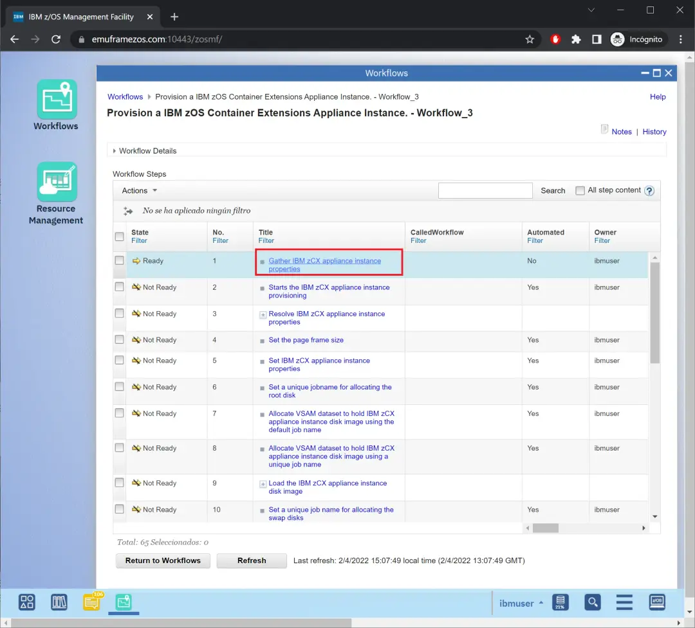Open the Title column Filter
695x628 pixels.
(266, 240)
